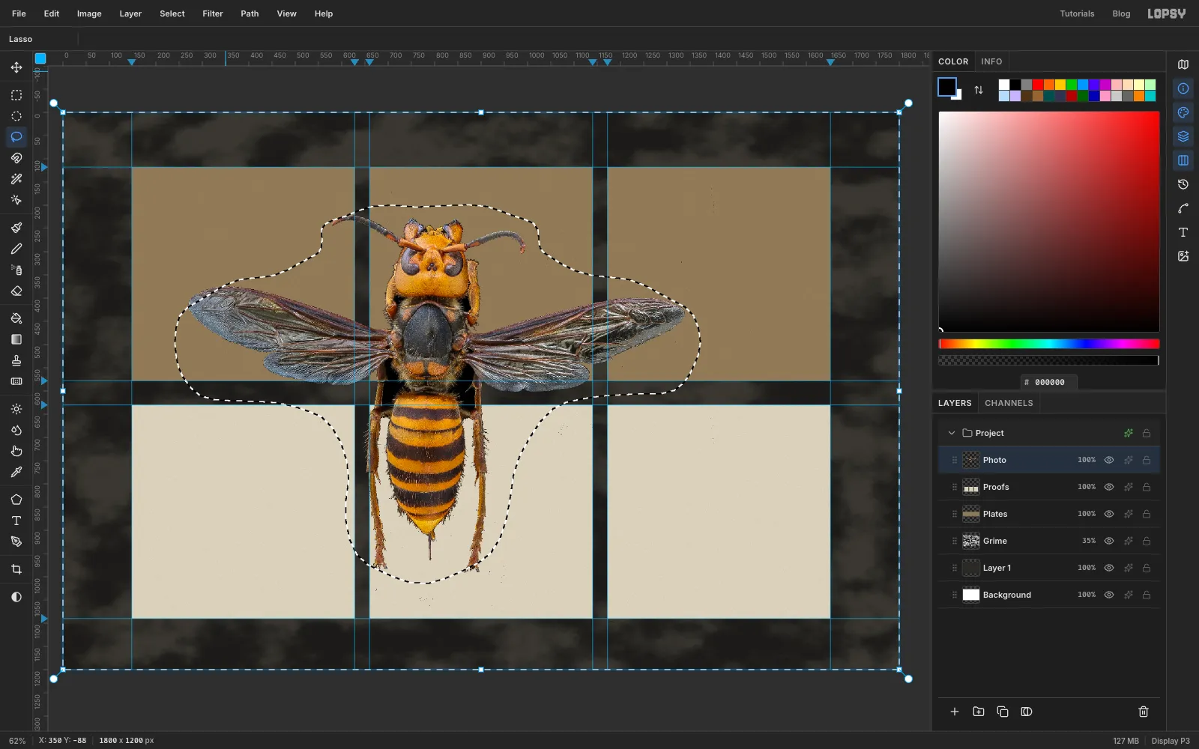Screen dimensions: 1199x749
Task: Select the Eraser tool
Action: coord(16,291)
